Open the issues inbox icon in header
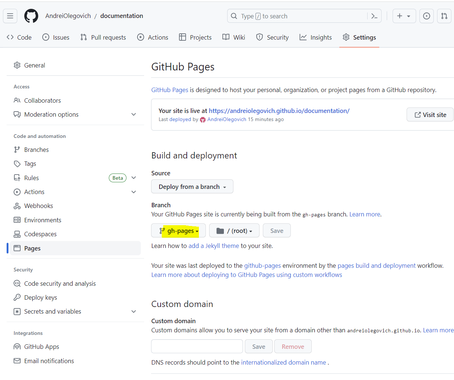Viewport: 454px width, 380px height. pyautogui.click(x=426, y=16)
